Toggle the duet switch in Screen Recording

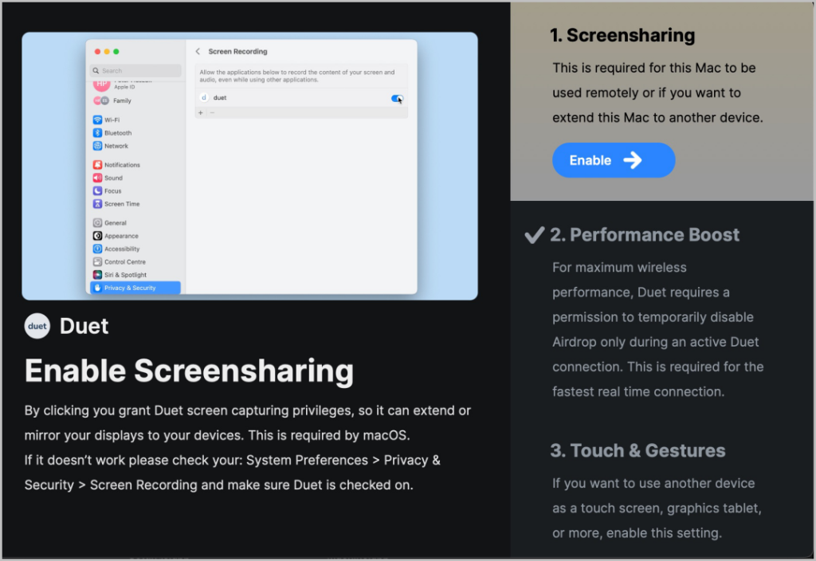click(x=397, y=98)
